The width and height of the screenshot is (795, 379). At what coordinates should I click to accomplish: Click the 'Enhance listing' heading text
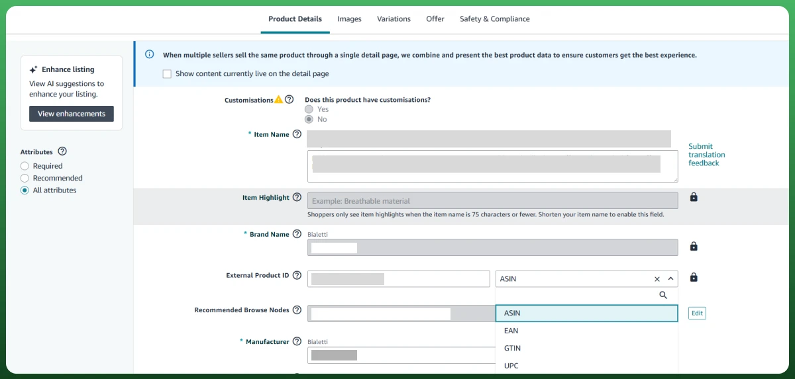68,69
